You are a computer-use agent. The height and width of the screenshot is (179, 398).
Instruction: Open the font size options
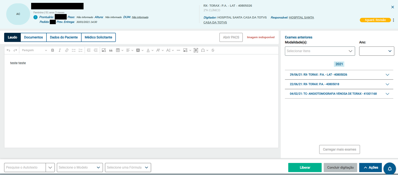(170, 50)
